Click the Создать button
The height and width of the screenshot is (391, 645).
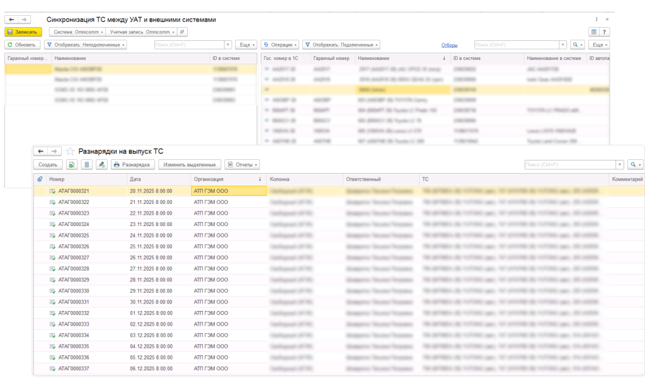(x=48, y=165)
